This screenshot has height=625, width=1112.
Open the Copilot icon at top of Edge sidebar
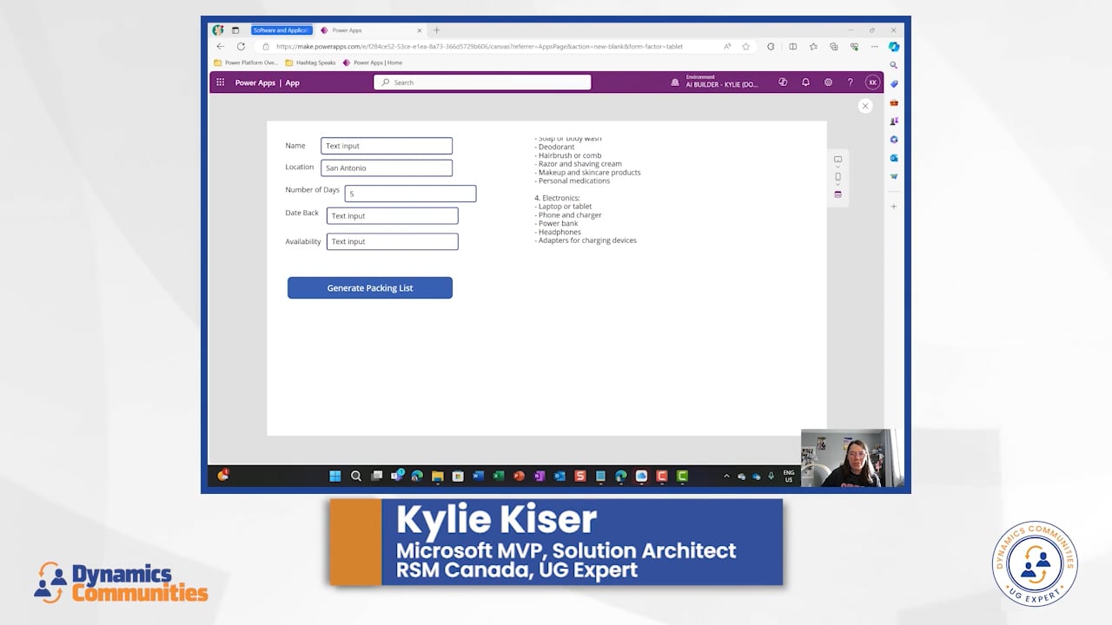coord(893,48)
